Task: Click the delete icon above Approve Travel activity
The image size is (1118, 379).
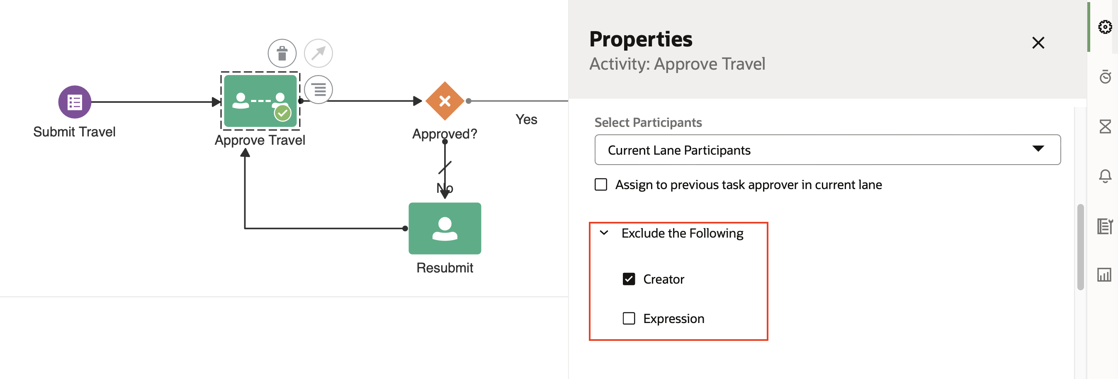Action: pyautogui.click(x=282, y=53)
